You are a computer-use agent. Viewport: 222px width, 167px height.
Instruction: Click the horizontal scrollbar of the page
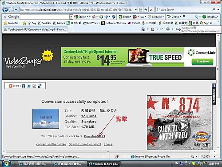click(107, 151)
